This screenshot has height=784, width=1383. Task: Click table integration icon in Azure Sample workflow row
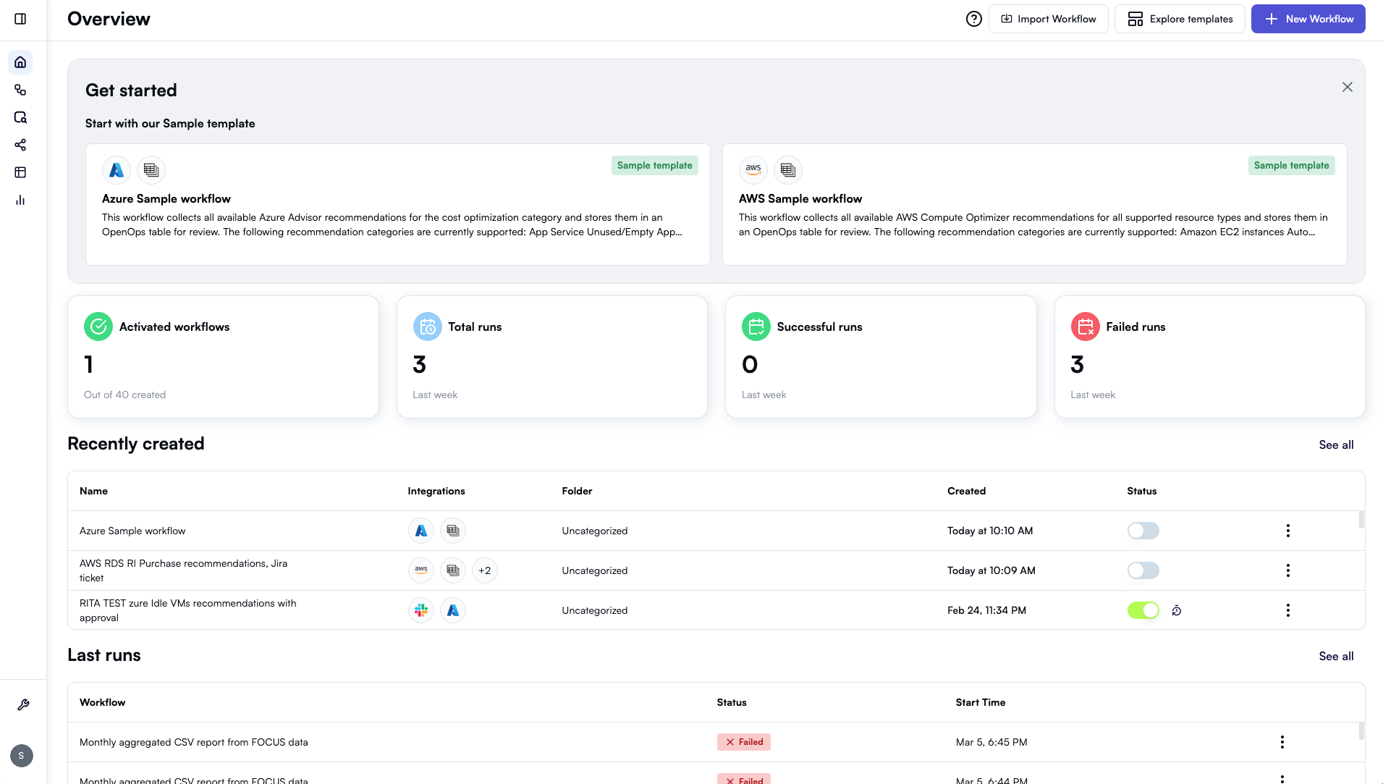(453, 531)
